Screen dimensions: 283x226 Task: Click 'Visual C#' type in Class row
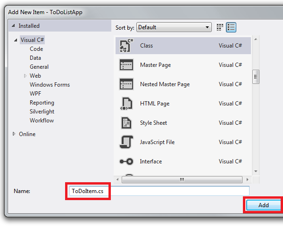[230, 46]
